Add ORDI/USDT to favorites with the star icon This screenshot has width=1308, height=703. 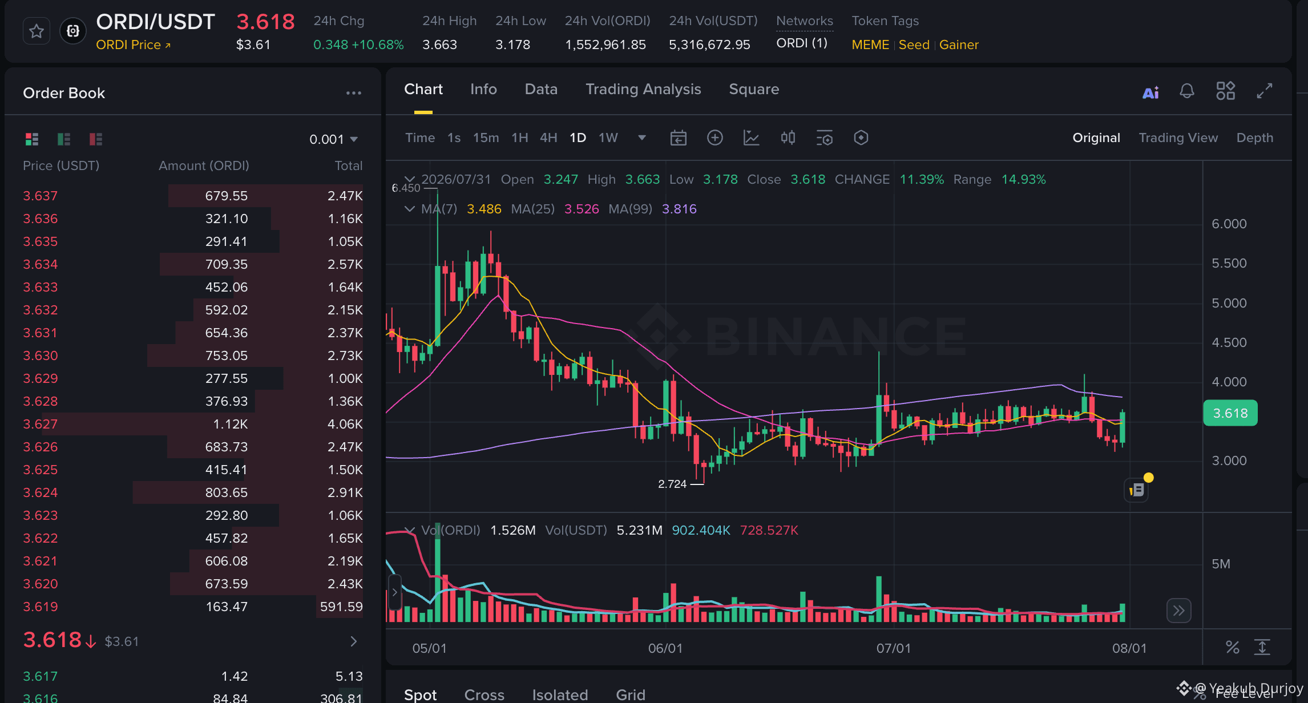(x=37, y=31)
